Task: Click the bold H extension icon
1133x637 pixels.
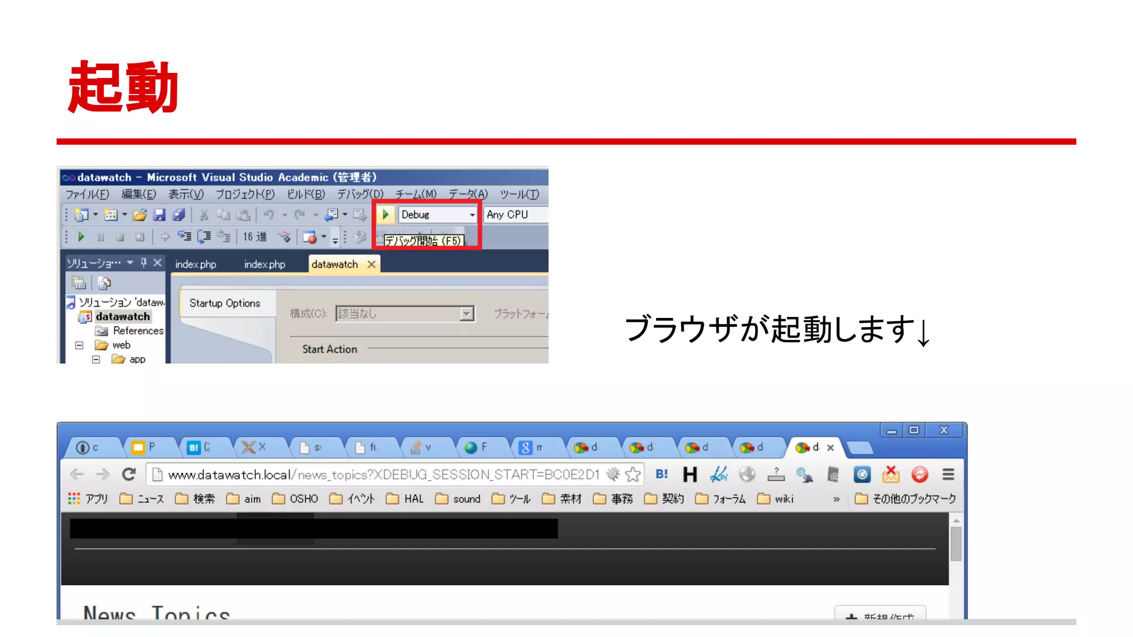Action: pyautogui.click(x=690, y=474)
